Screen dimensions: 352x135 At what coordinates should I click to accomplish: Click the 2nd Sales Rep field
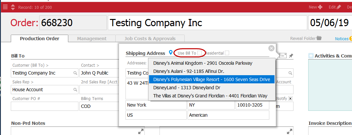99,90
